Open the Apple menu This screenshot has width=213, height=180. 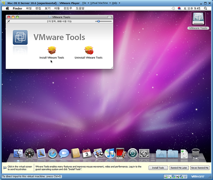tap(7, 8)
